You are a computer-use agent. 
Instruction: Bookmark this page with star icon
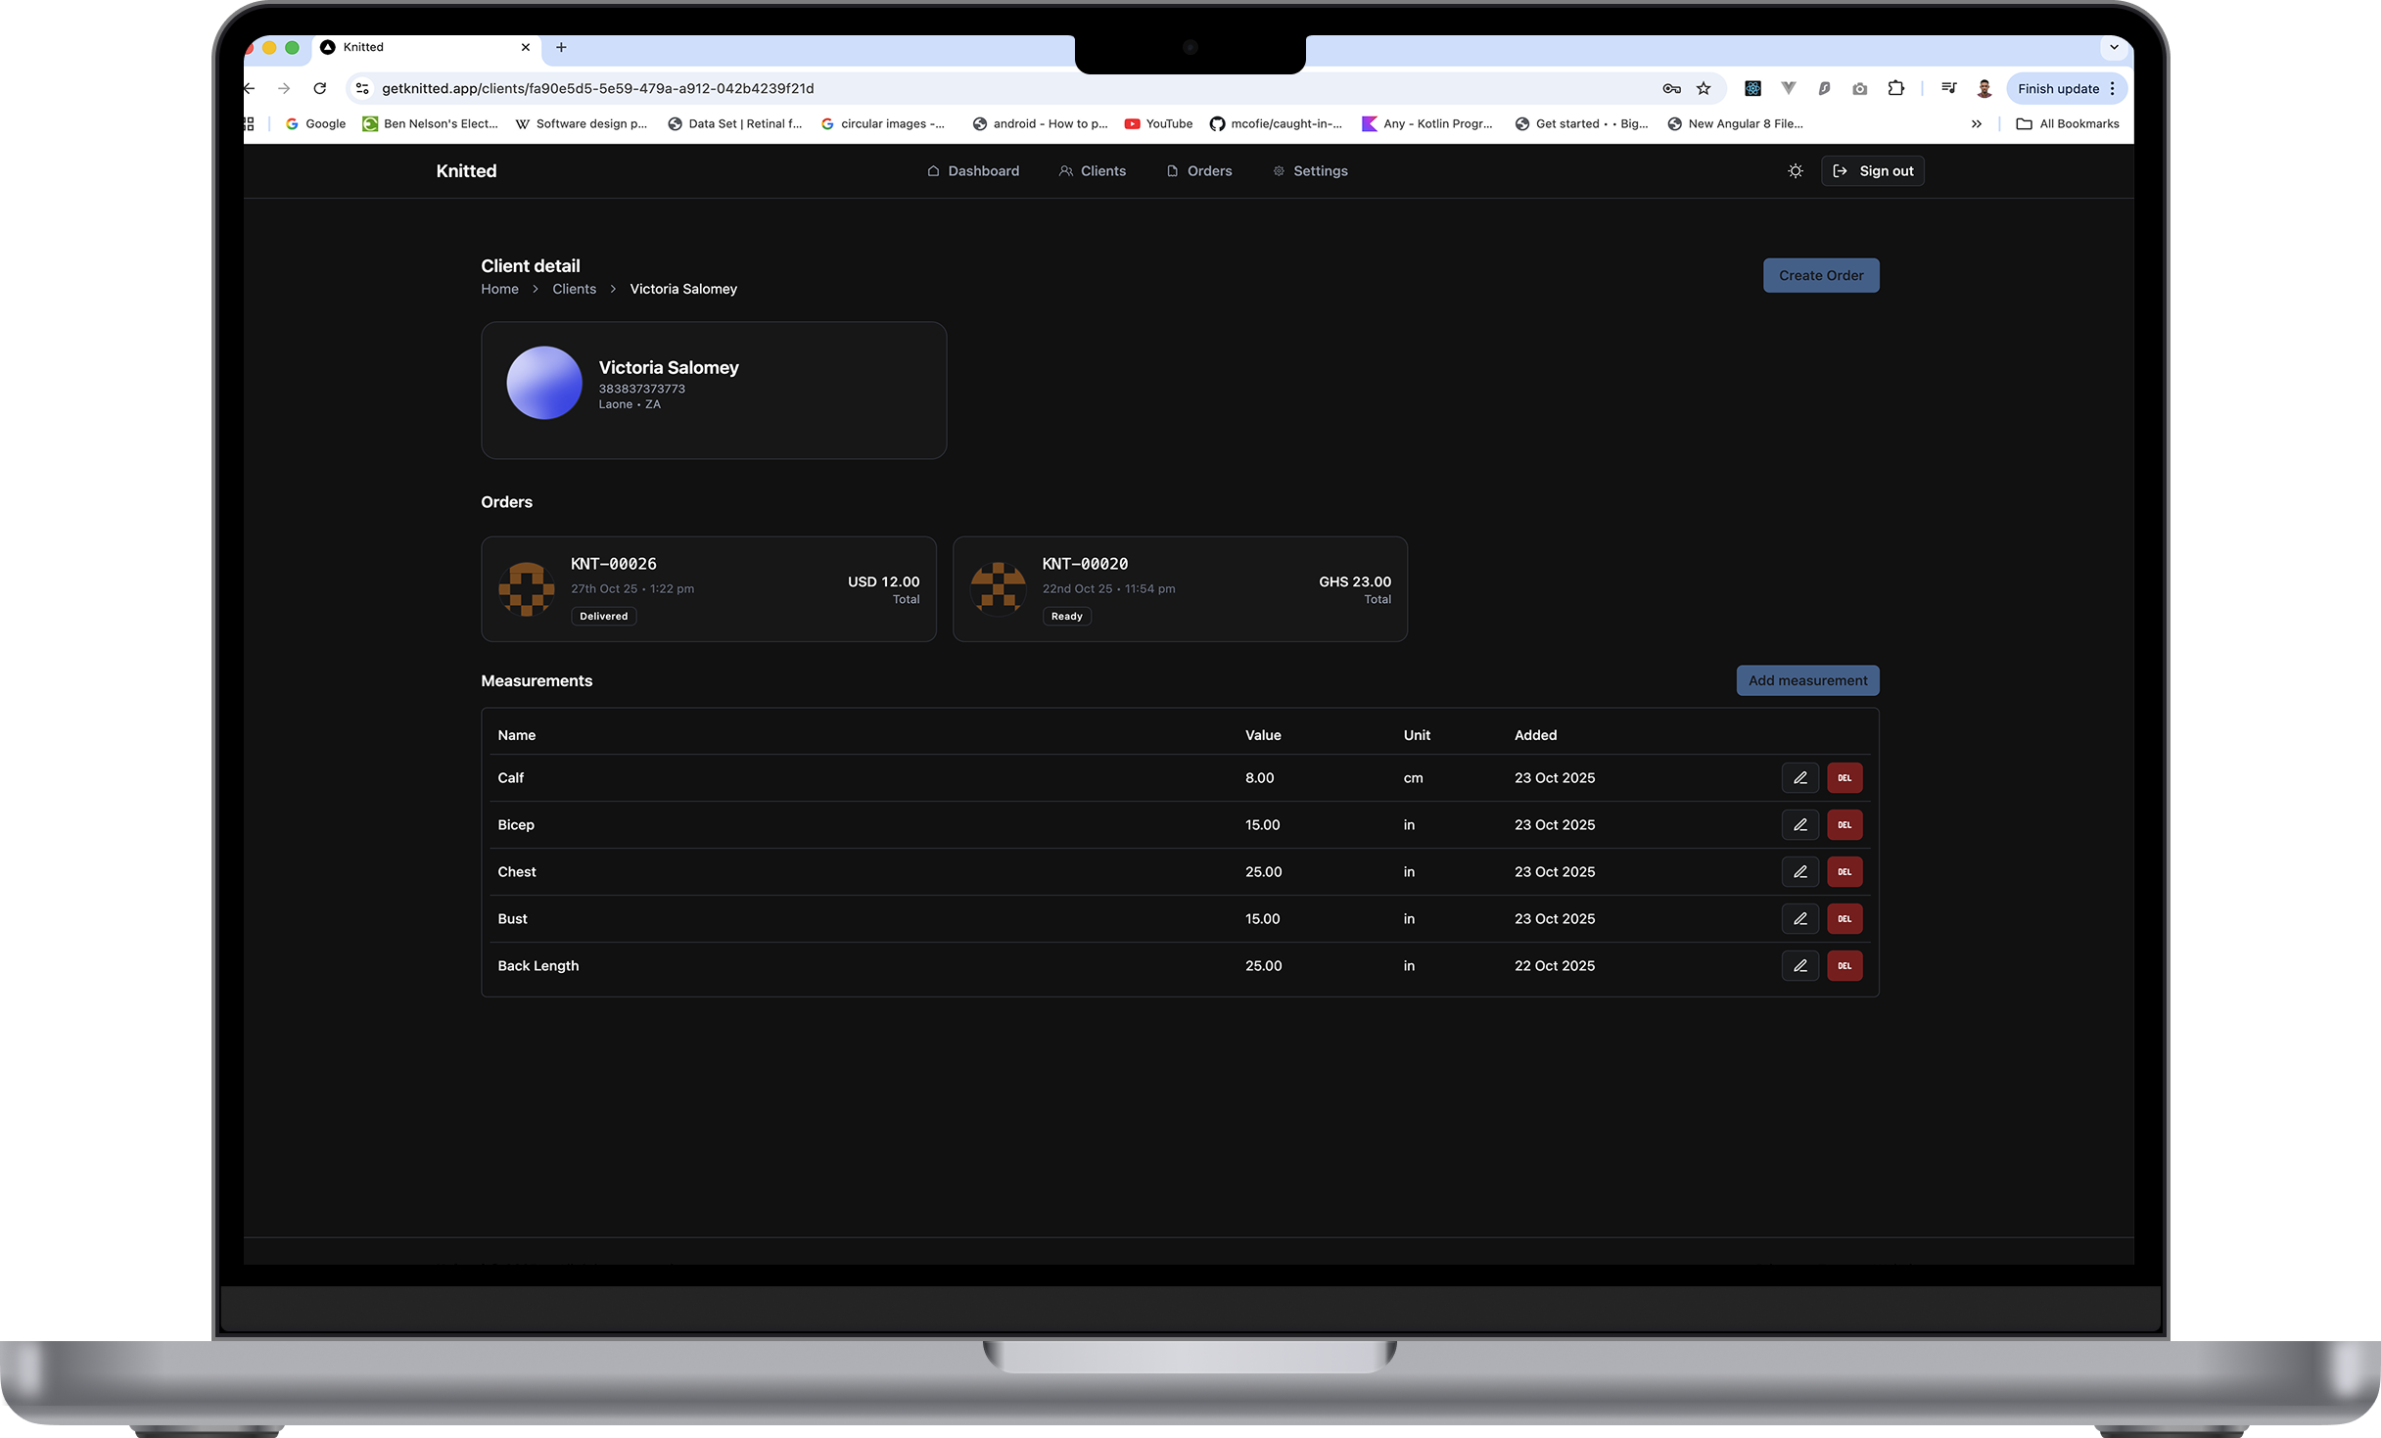point(1704,89)
